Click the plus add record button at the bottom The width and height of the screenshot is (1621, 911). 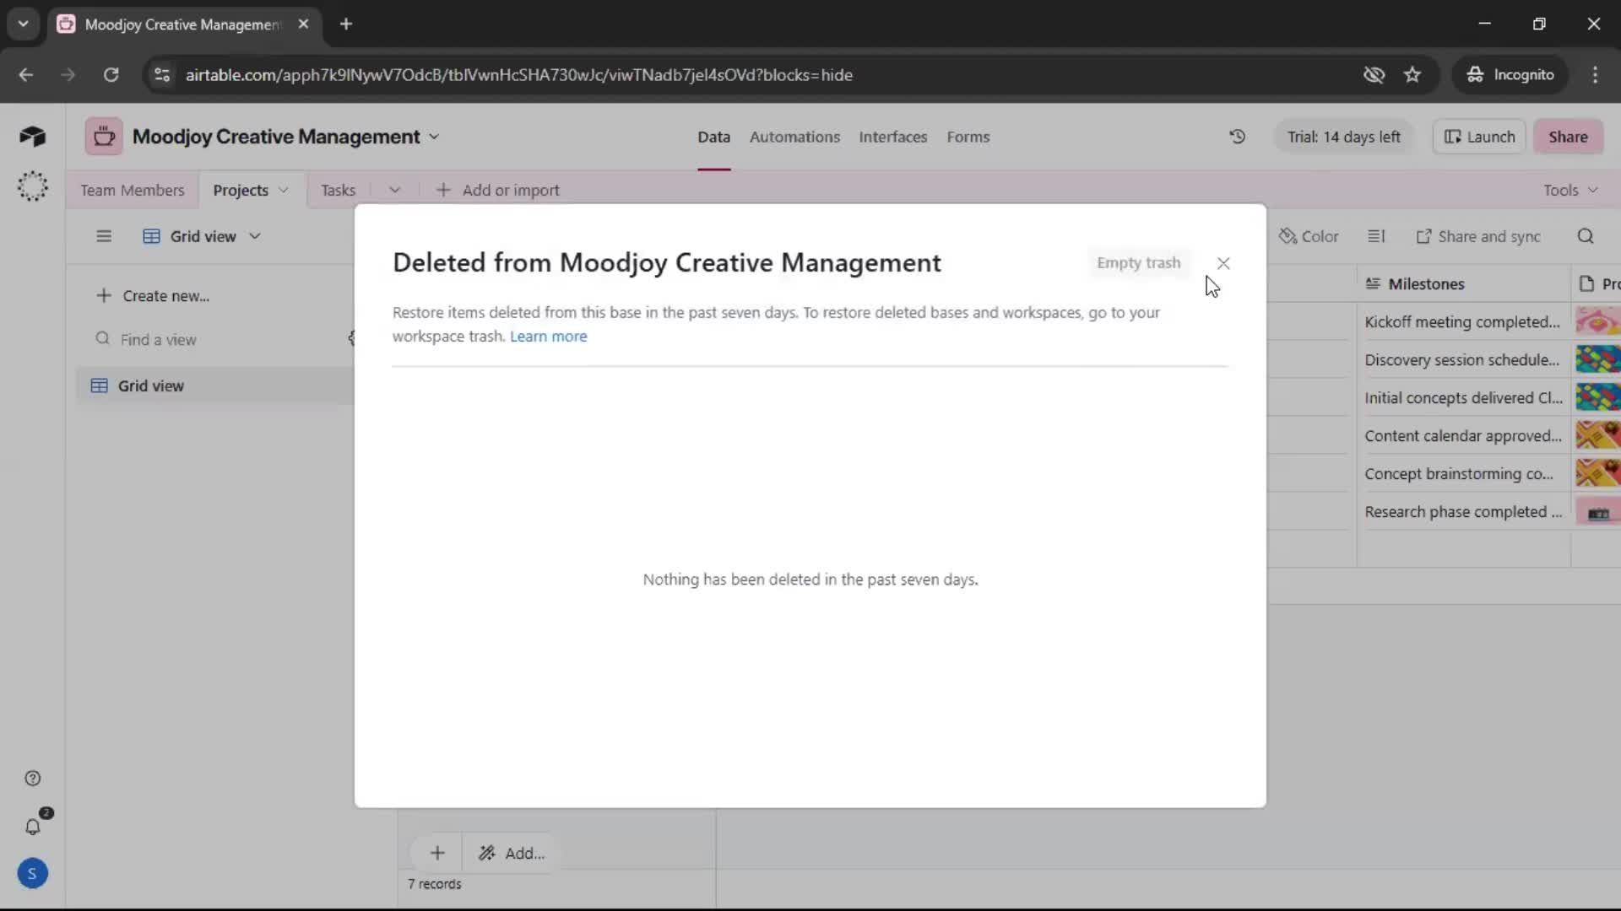[x=437, y=854]
